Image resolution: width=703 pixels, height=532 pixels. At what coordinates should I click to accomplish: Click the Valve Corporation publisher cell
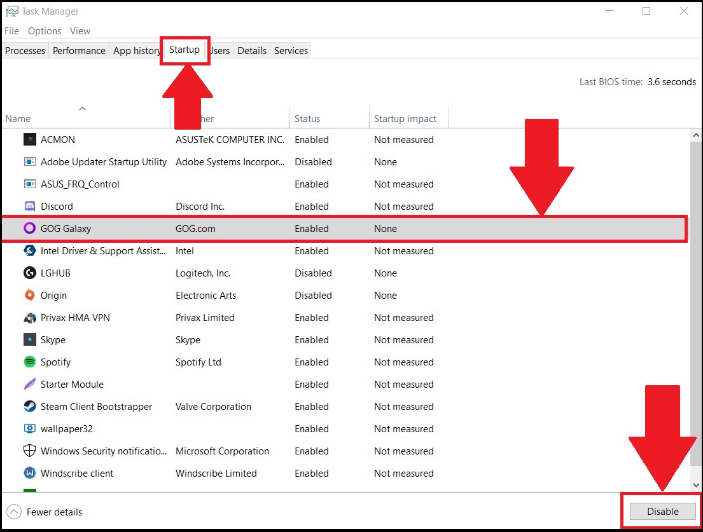(213, 406)
